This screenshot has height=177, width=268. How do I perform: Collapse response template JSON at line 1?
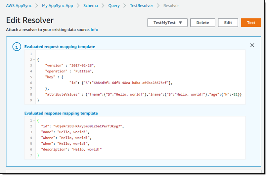(34, 121)
